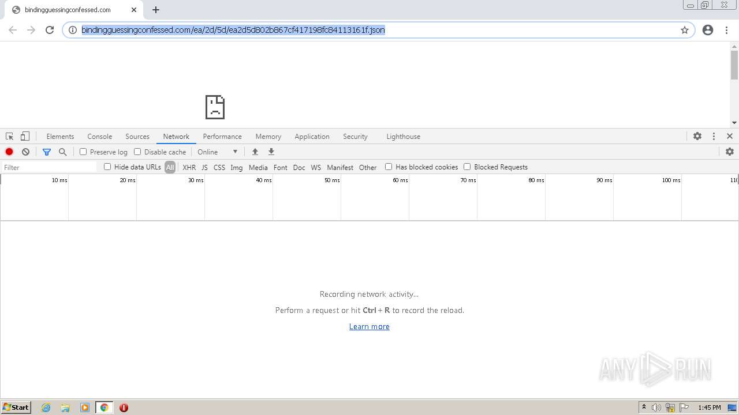
Task: Filter requests by Font
Action: (x=281, y=167)
